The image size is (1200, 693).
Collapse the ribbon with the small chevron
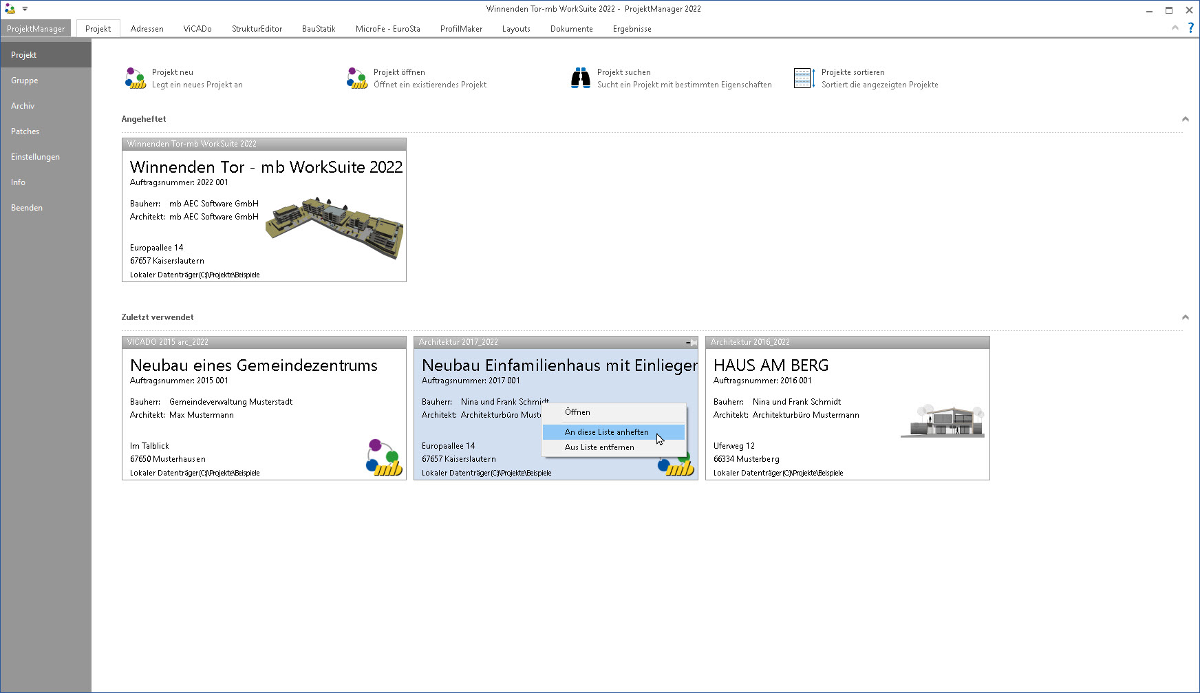coord(1175,28)
